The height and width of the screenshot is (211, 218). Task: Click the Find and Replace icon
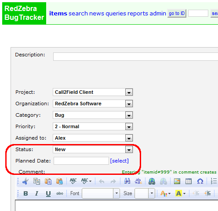138,181
